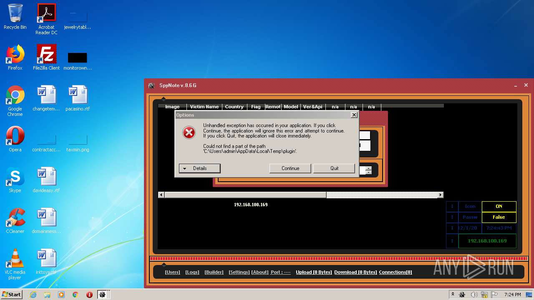Image resolution: width=534 pixels, height=300 pixels.
Task: Toggle the ON icon status cell
Action: (x=499, y=206)
